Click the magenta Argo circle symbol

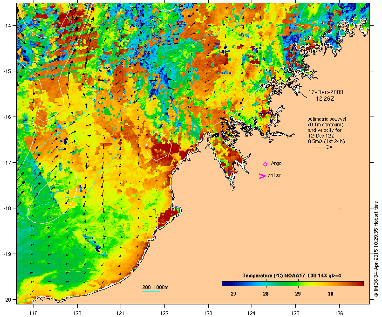pyautogui.click(x=266, y=164)
